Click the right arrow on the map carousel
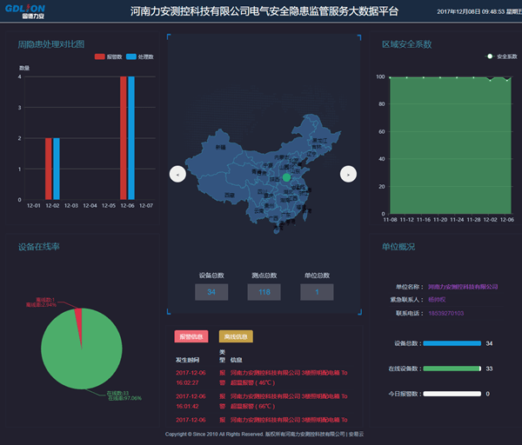The width and height of the screenshot is (522, 445). [348, 174]
